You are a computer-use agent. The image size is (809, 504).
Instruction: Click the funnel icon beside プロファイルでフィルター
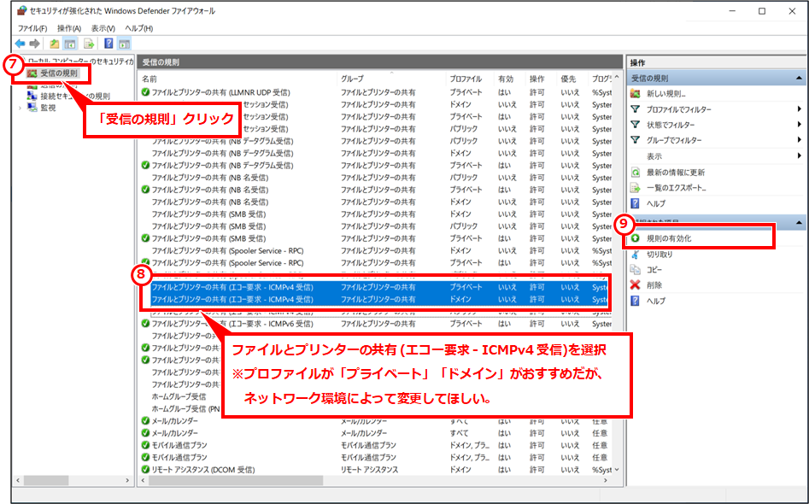click(636, 109)
